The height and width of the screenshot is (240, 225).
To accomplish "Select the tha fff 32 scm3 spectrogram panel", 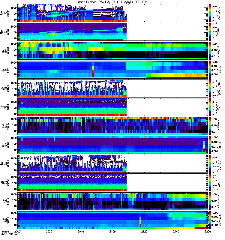I will [113, 32].
